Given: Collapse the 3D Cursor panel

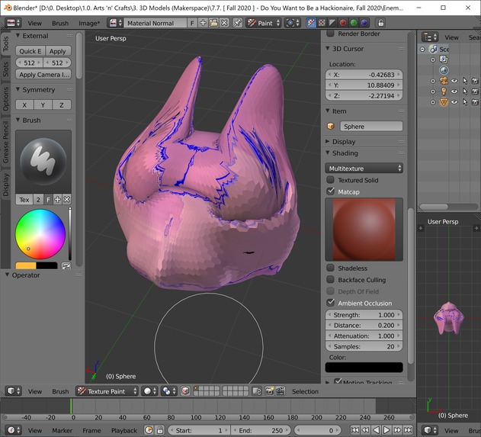Looking at the screenshot, I should tap(328, 49).
